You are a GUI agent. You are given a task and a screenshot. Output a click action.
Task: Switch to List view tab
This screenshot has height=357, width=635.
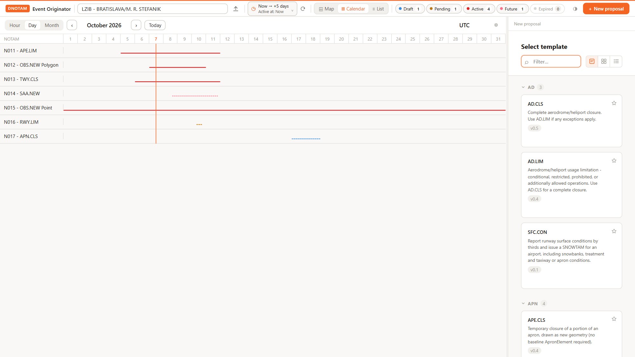pyautogui.click(x=378, y=9)
